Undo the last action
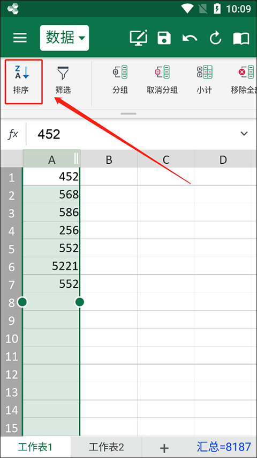Screen dimensions: 257x458 click(190, 38)
